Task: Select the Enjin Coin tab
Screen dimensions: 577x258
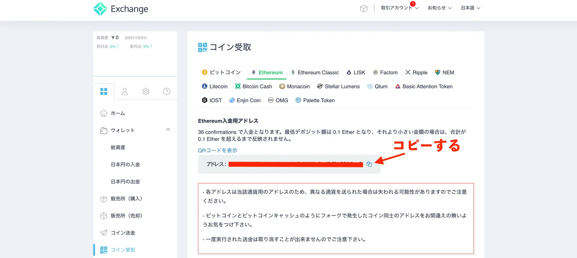Action: tap(245, 100)
